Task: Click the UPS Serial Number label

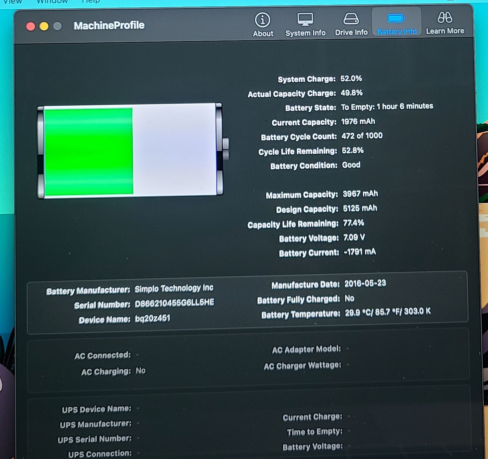Action: (x=95, y=439)
